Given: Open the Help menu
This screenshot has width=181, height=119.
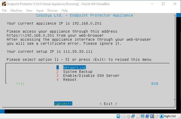Looking at the screenshot, I should click(x=65, y=11).
